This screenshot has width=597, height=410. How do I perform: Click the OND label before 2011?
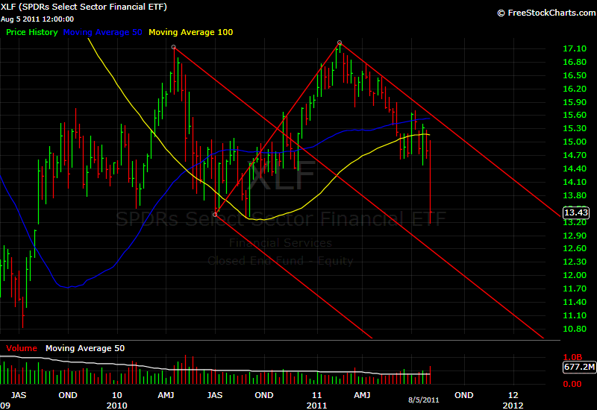264,396
